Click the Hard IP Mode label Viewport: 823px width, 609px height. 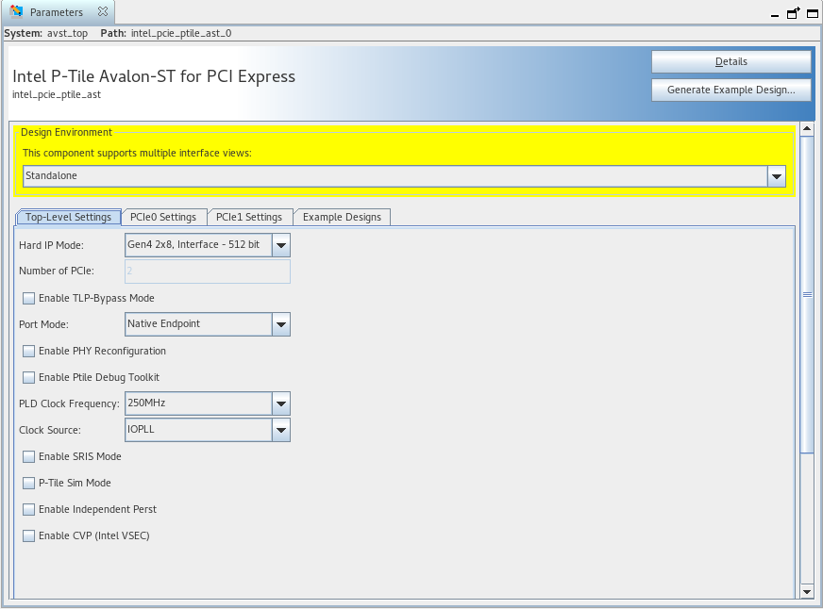click(x=51, y=245)
